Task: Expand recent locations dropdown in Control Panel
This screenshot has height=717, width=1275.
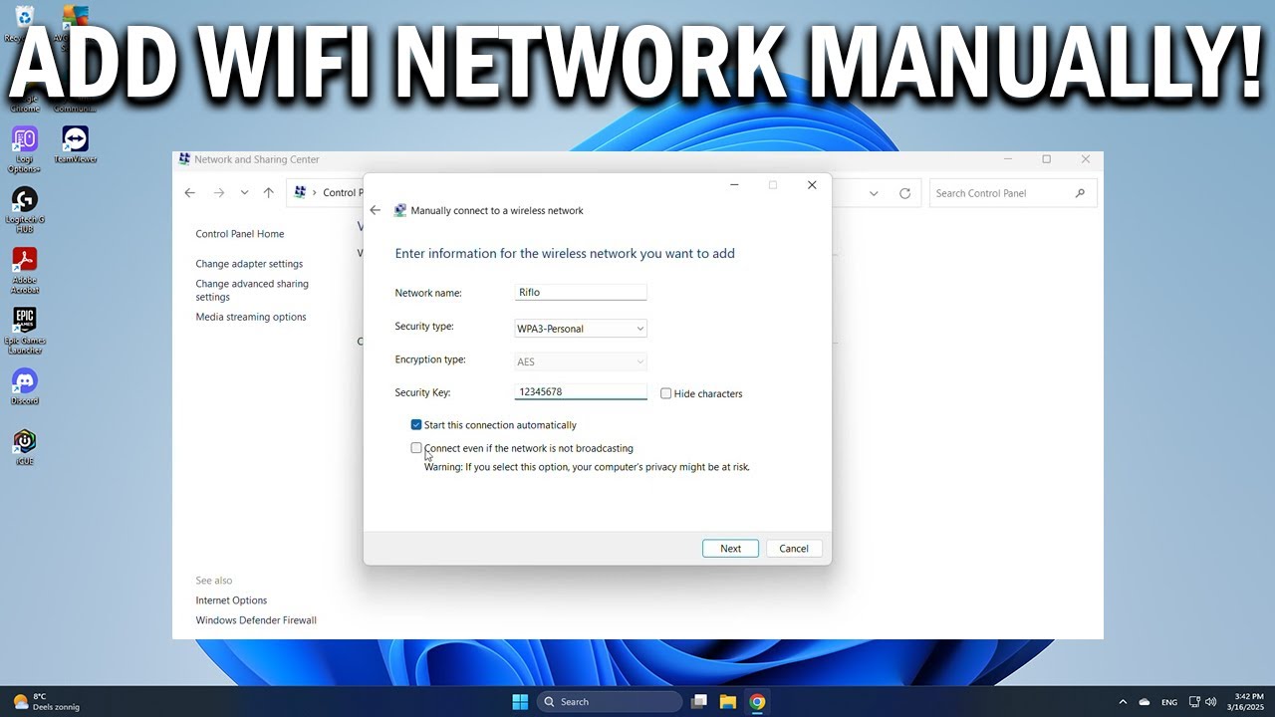Action: (x=244, y=193)
